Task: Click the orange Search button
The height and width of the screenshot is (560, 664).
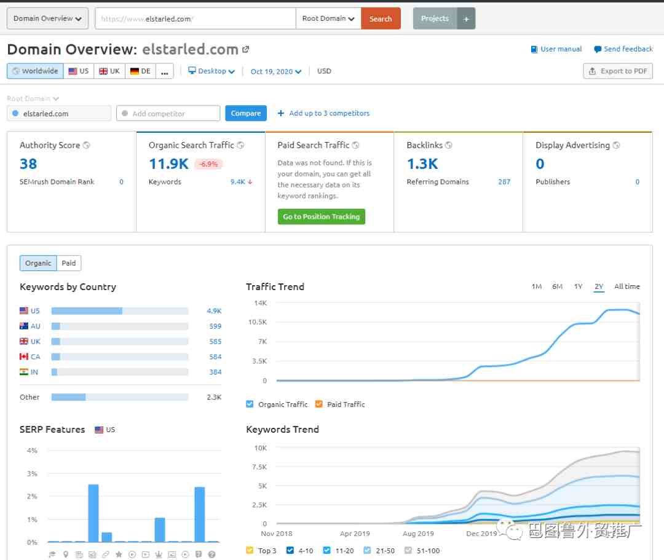Action: coord(381,18)
